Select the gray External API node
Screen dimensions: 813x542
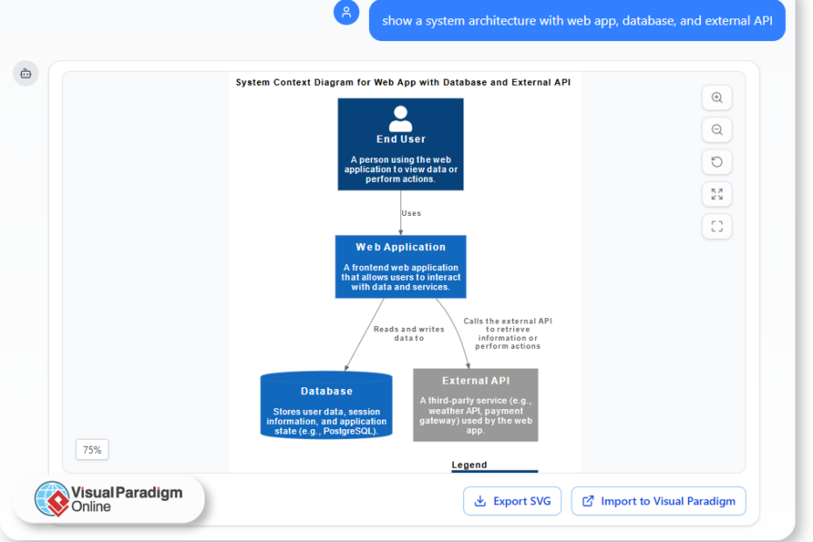(476, 405)
